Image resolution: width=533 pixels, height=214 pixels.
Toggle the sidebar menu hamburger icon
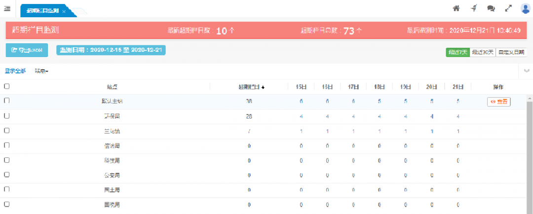click(x=7, y=8)
